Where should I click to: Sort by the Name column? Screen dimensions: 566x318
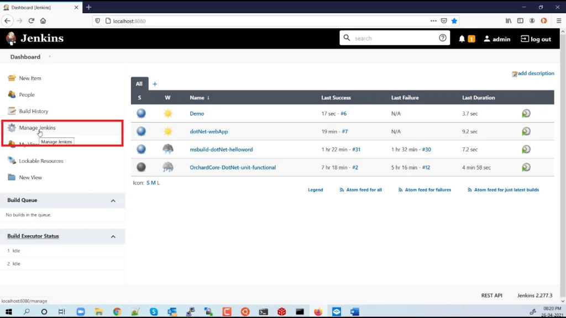(x=200, y=98)
